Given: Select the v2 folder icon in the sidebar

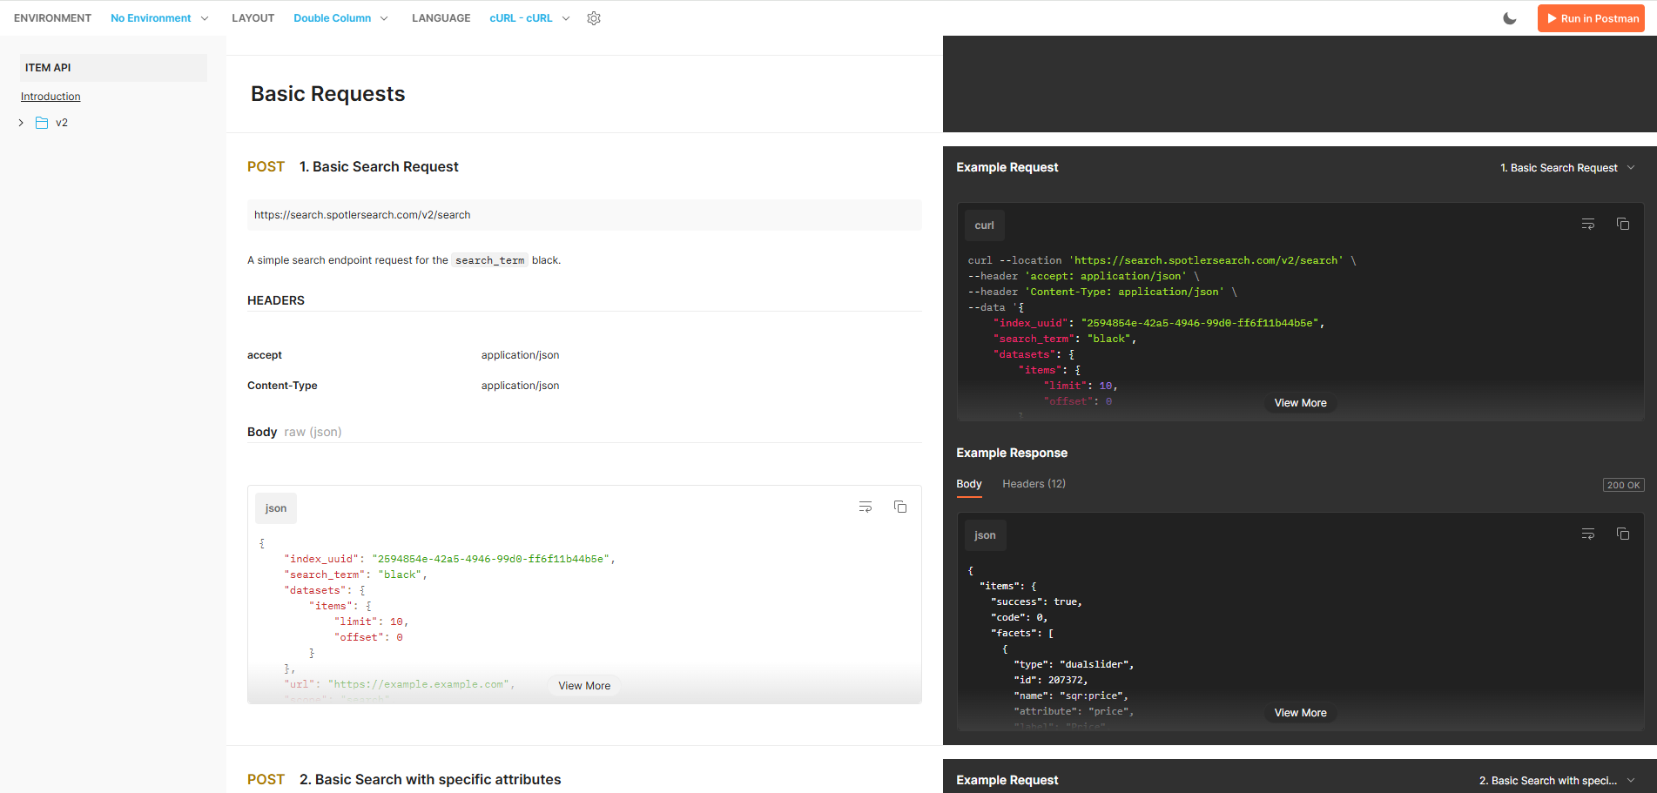Looking at the screenshot, I should (42, 123).
